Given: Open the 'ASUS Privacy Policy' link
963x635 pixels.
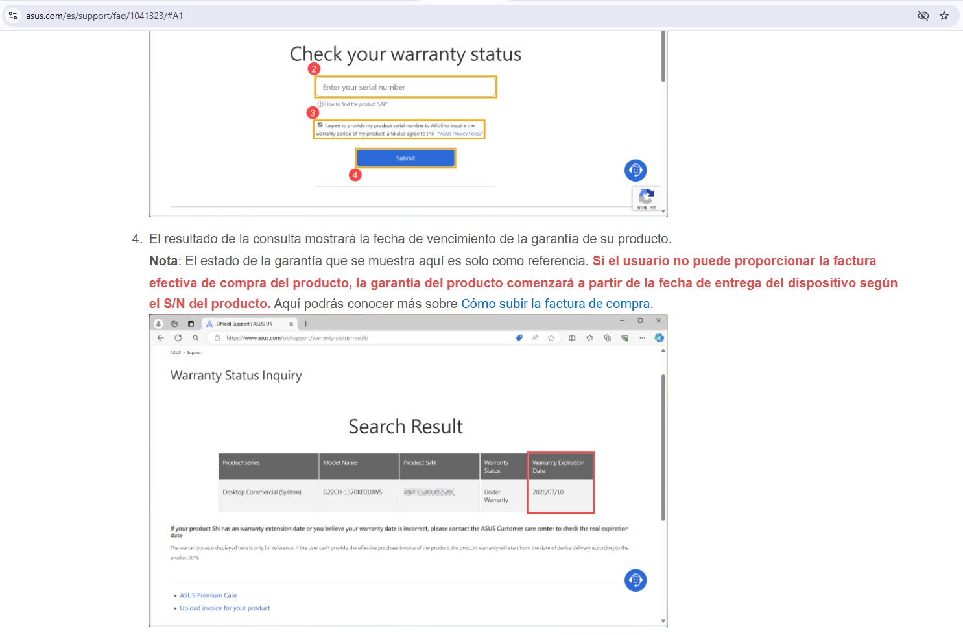Looking at the screenshot, I should [460, 134].
